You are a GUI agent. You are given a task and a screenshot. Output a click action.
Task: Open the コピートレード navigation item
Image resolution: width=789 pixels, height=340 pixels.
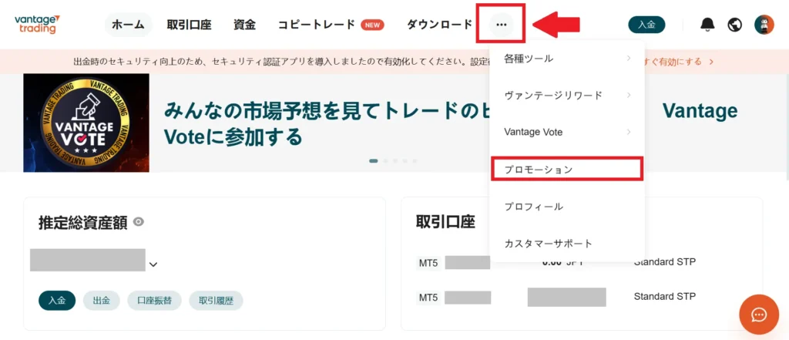tap(317, 24)
